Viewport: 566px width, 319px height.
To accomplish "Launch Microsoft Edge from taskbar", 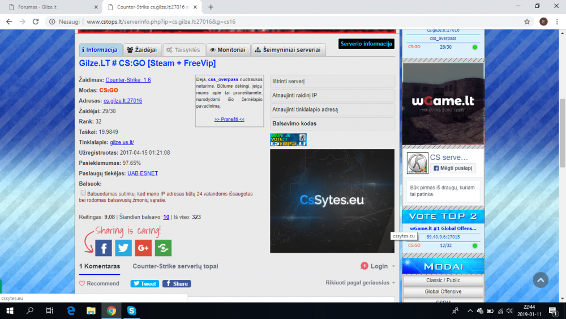I will pos(71,311).
